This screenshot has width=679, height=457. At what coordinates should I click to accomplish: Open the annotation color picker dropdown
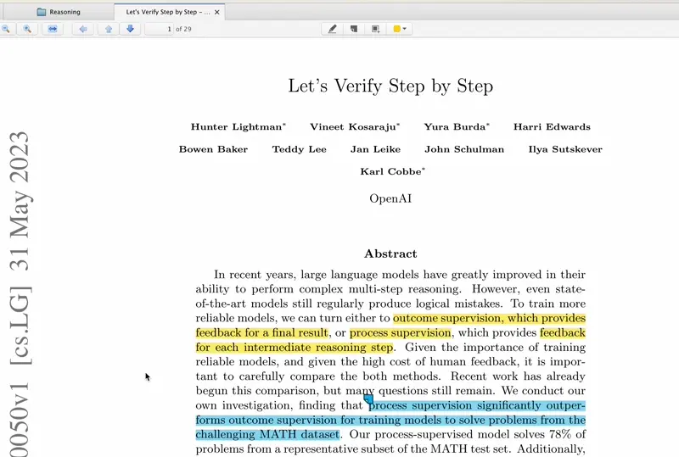tap(399, 29)
